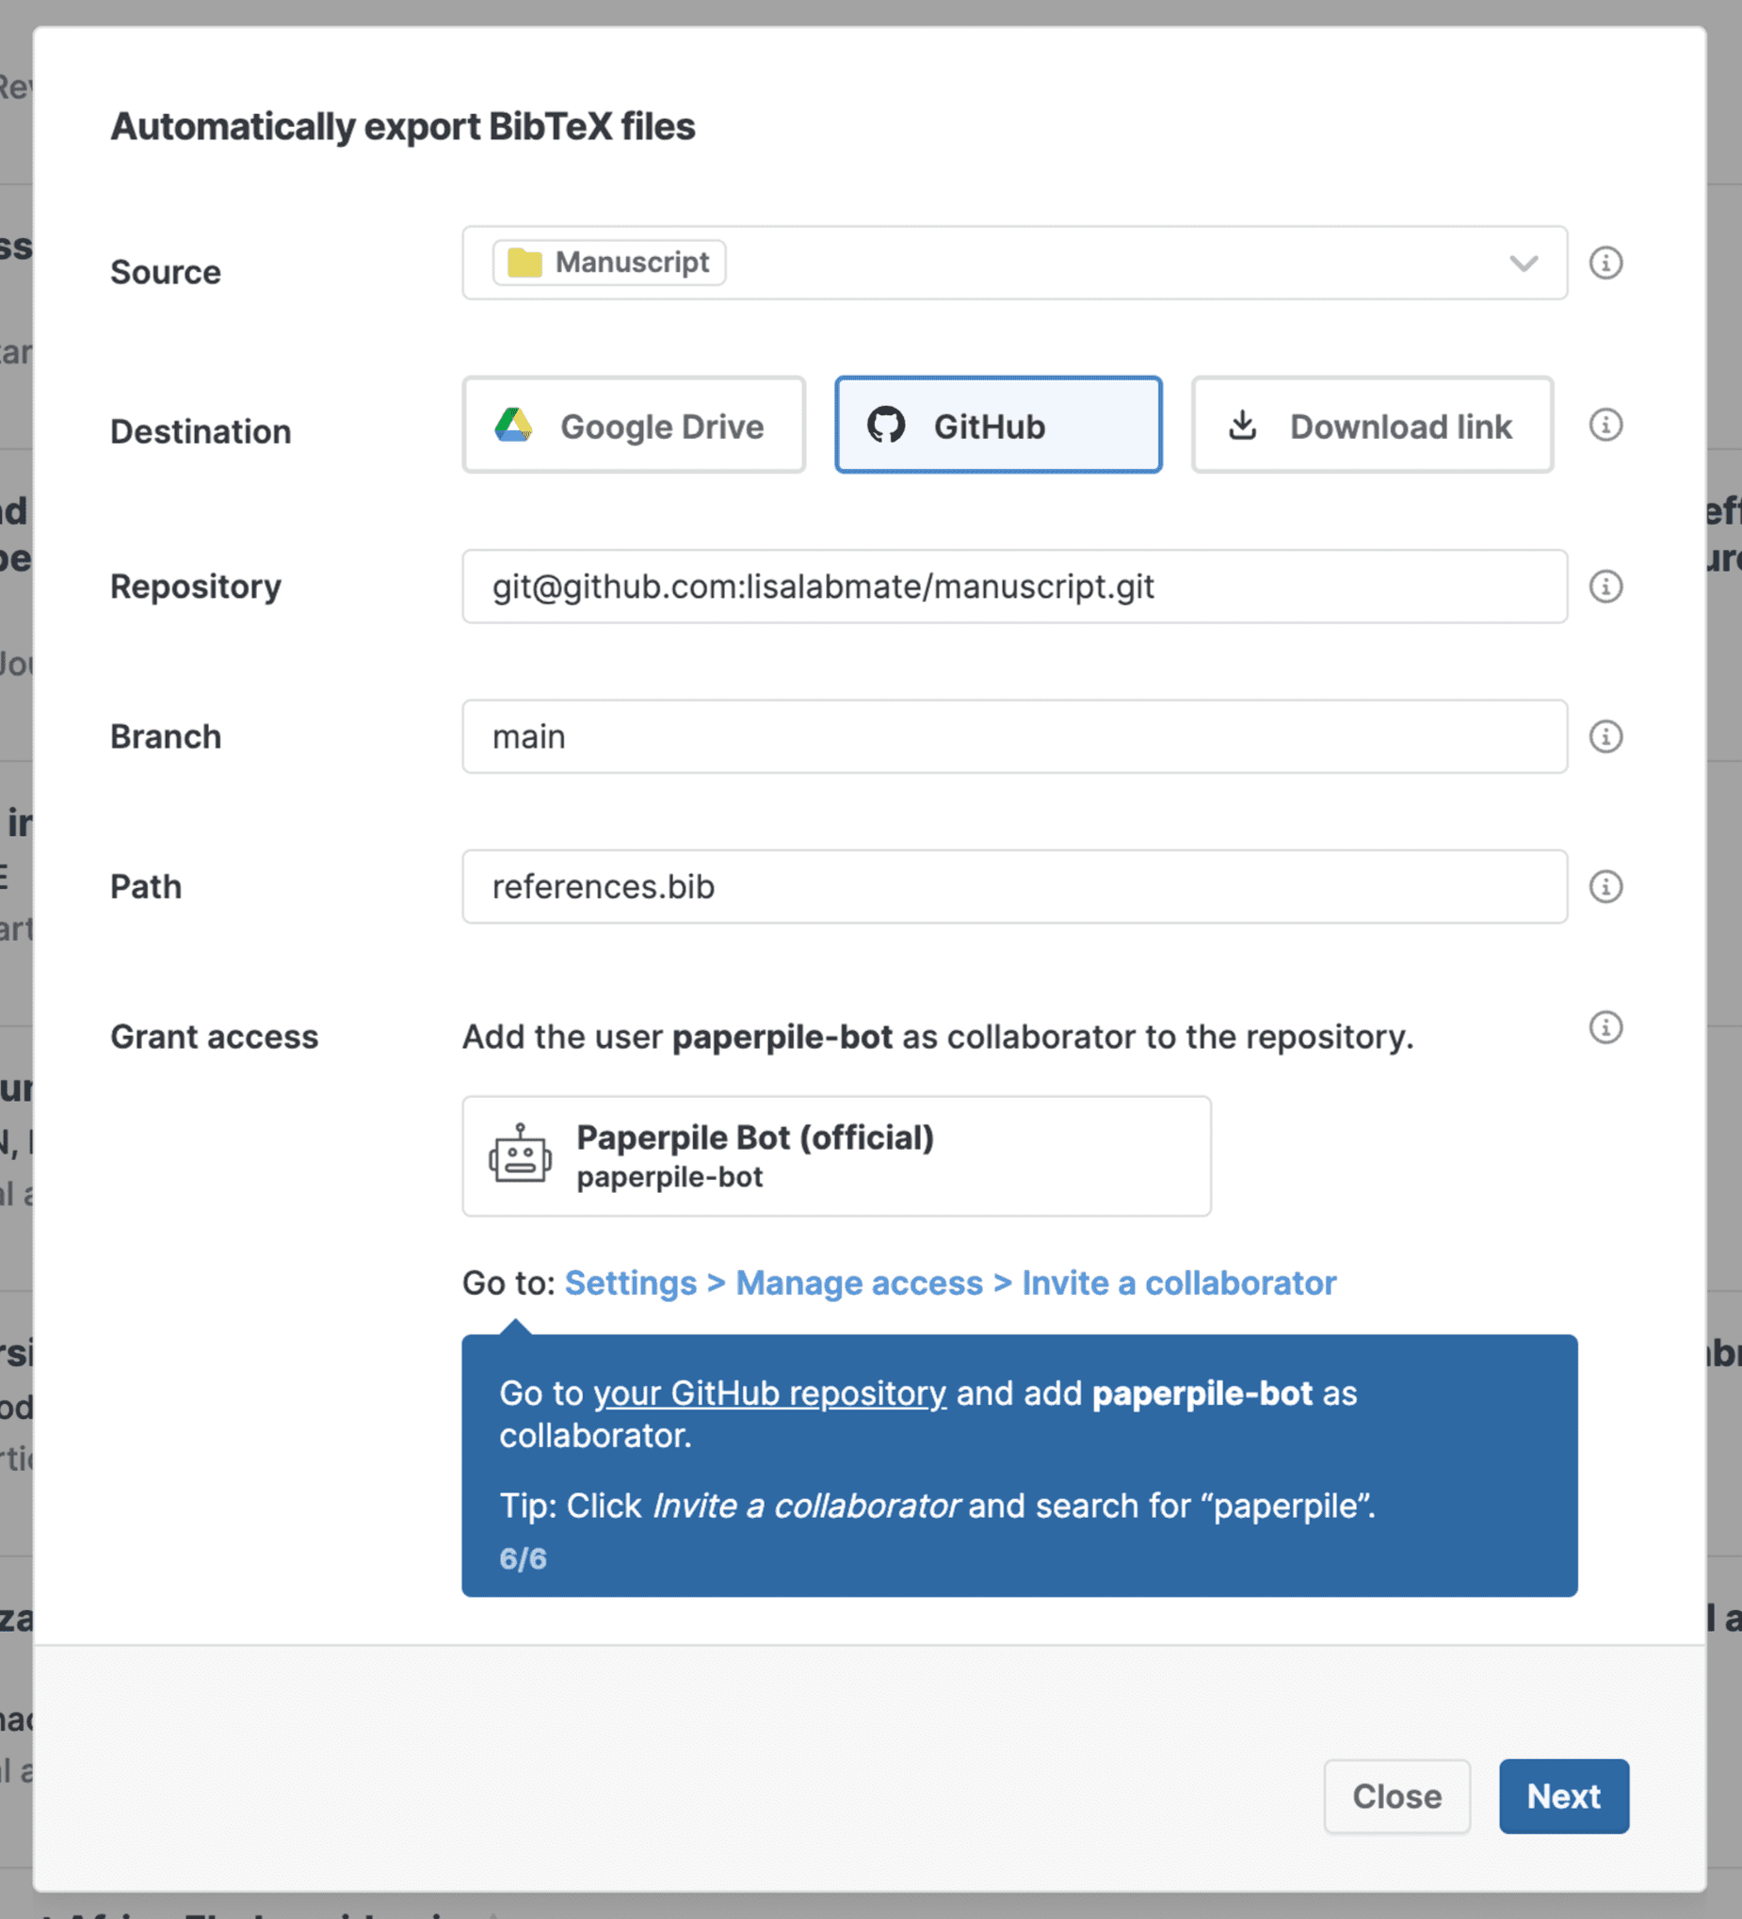Click the info icon next to Source
The width and height of the screenshot is (1742, 1919).
(x=1605, y=263)
